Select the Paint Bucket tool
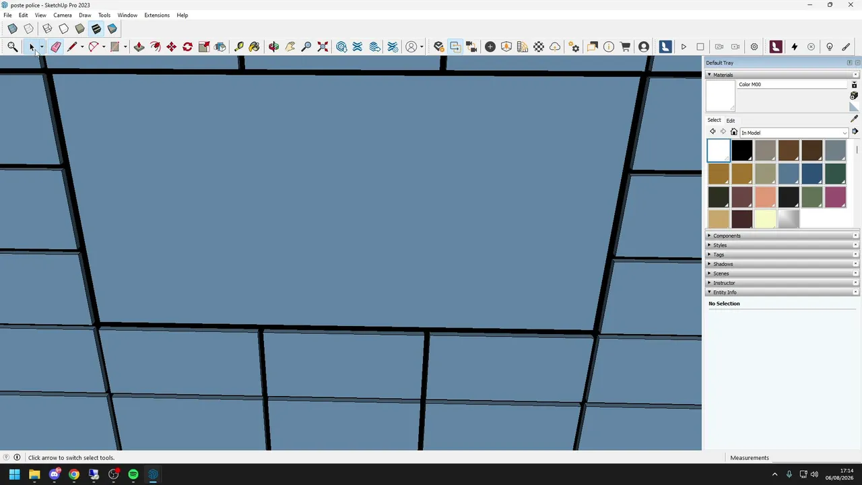 [x=255, y=46]
